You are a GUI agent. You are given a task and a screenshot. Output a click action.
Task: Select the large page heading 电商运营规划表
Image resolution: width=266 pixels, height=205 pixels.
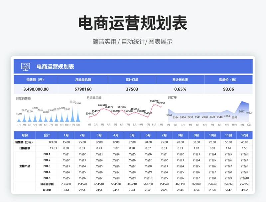coord(133,23)
